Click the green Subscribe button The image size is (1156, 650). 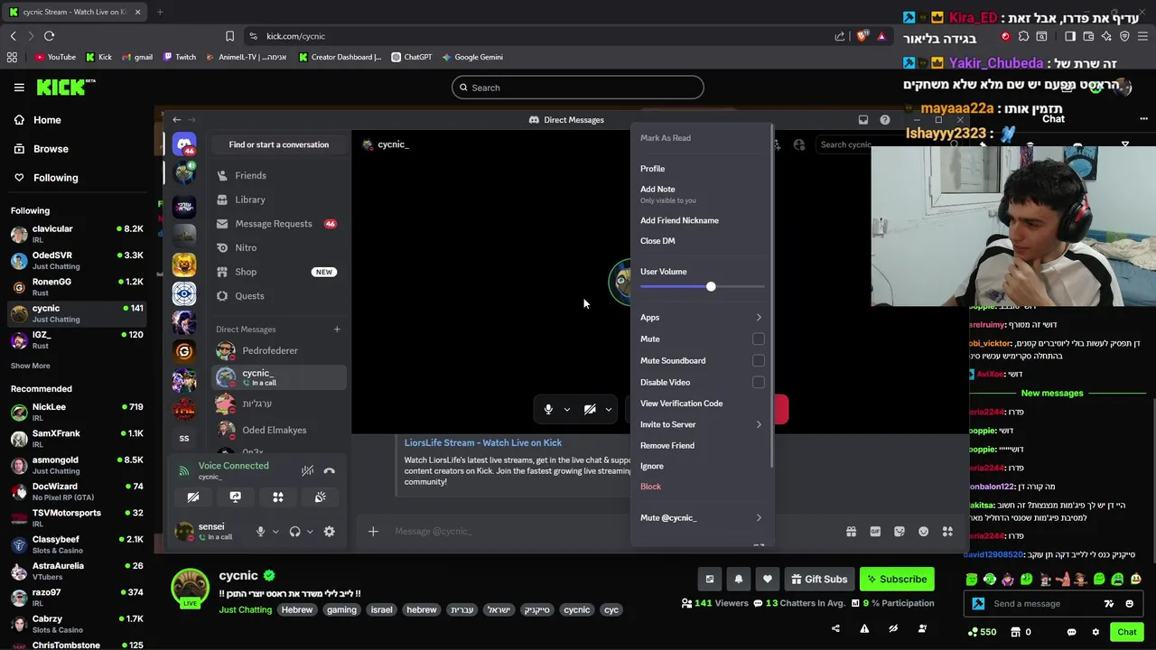click(896, 580)
